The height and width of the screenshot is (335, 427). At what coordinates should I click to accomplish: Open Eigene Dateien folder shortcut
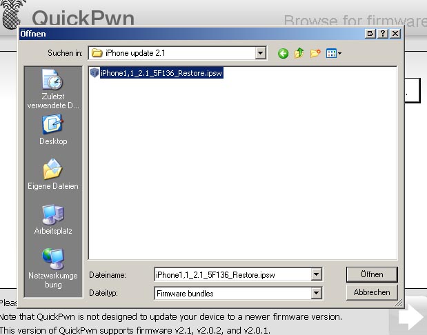pos(53,175)
